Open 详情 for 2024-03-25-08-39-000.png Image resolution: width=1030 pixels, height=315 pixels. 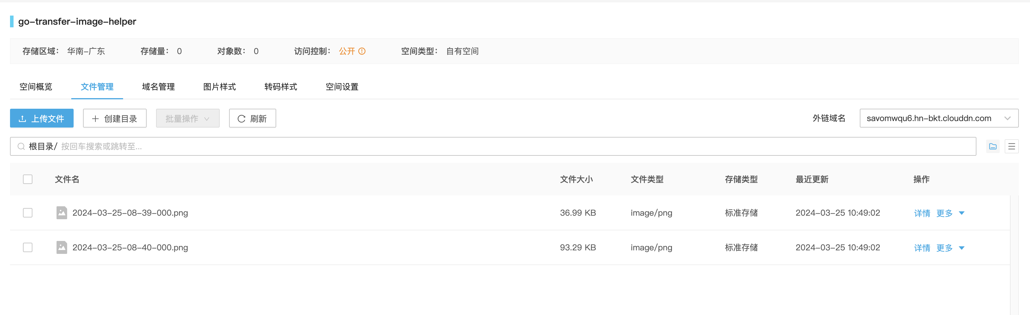922,213
